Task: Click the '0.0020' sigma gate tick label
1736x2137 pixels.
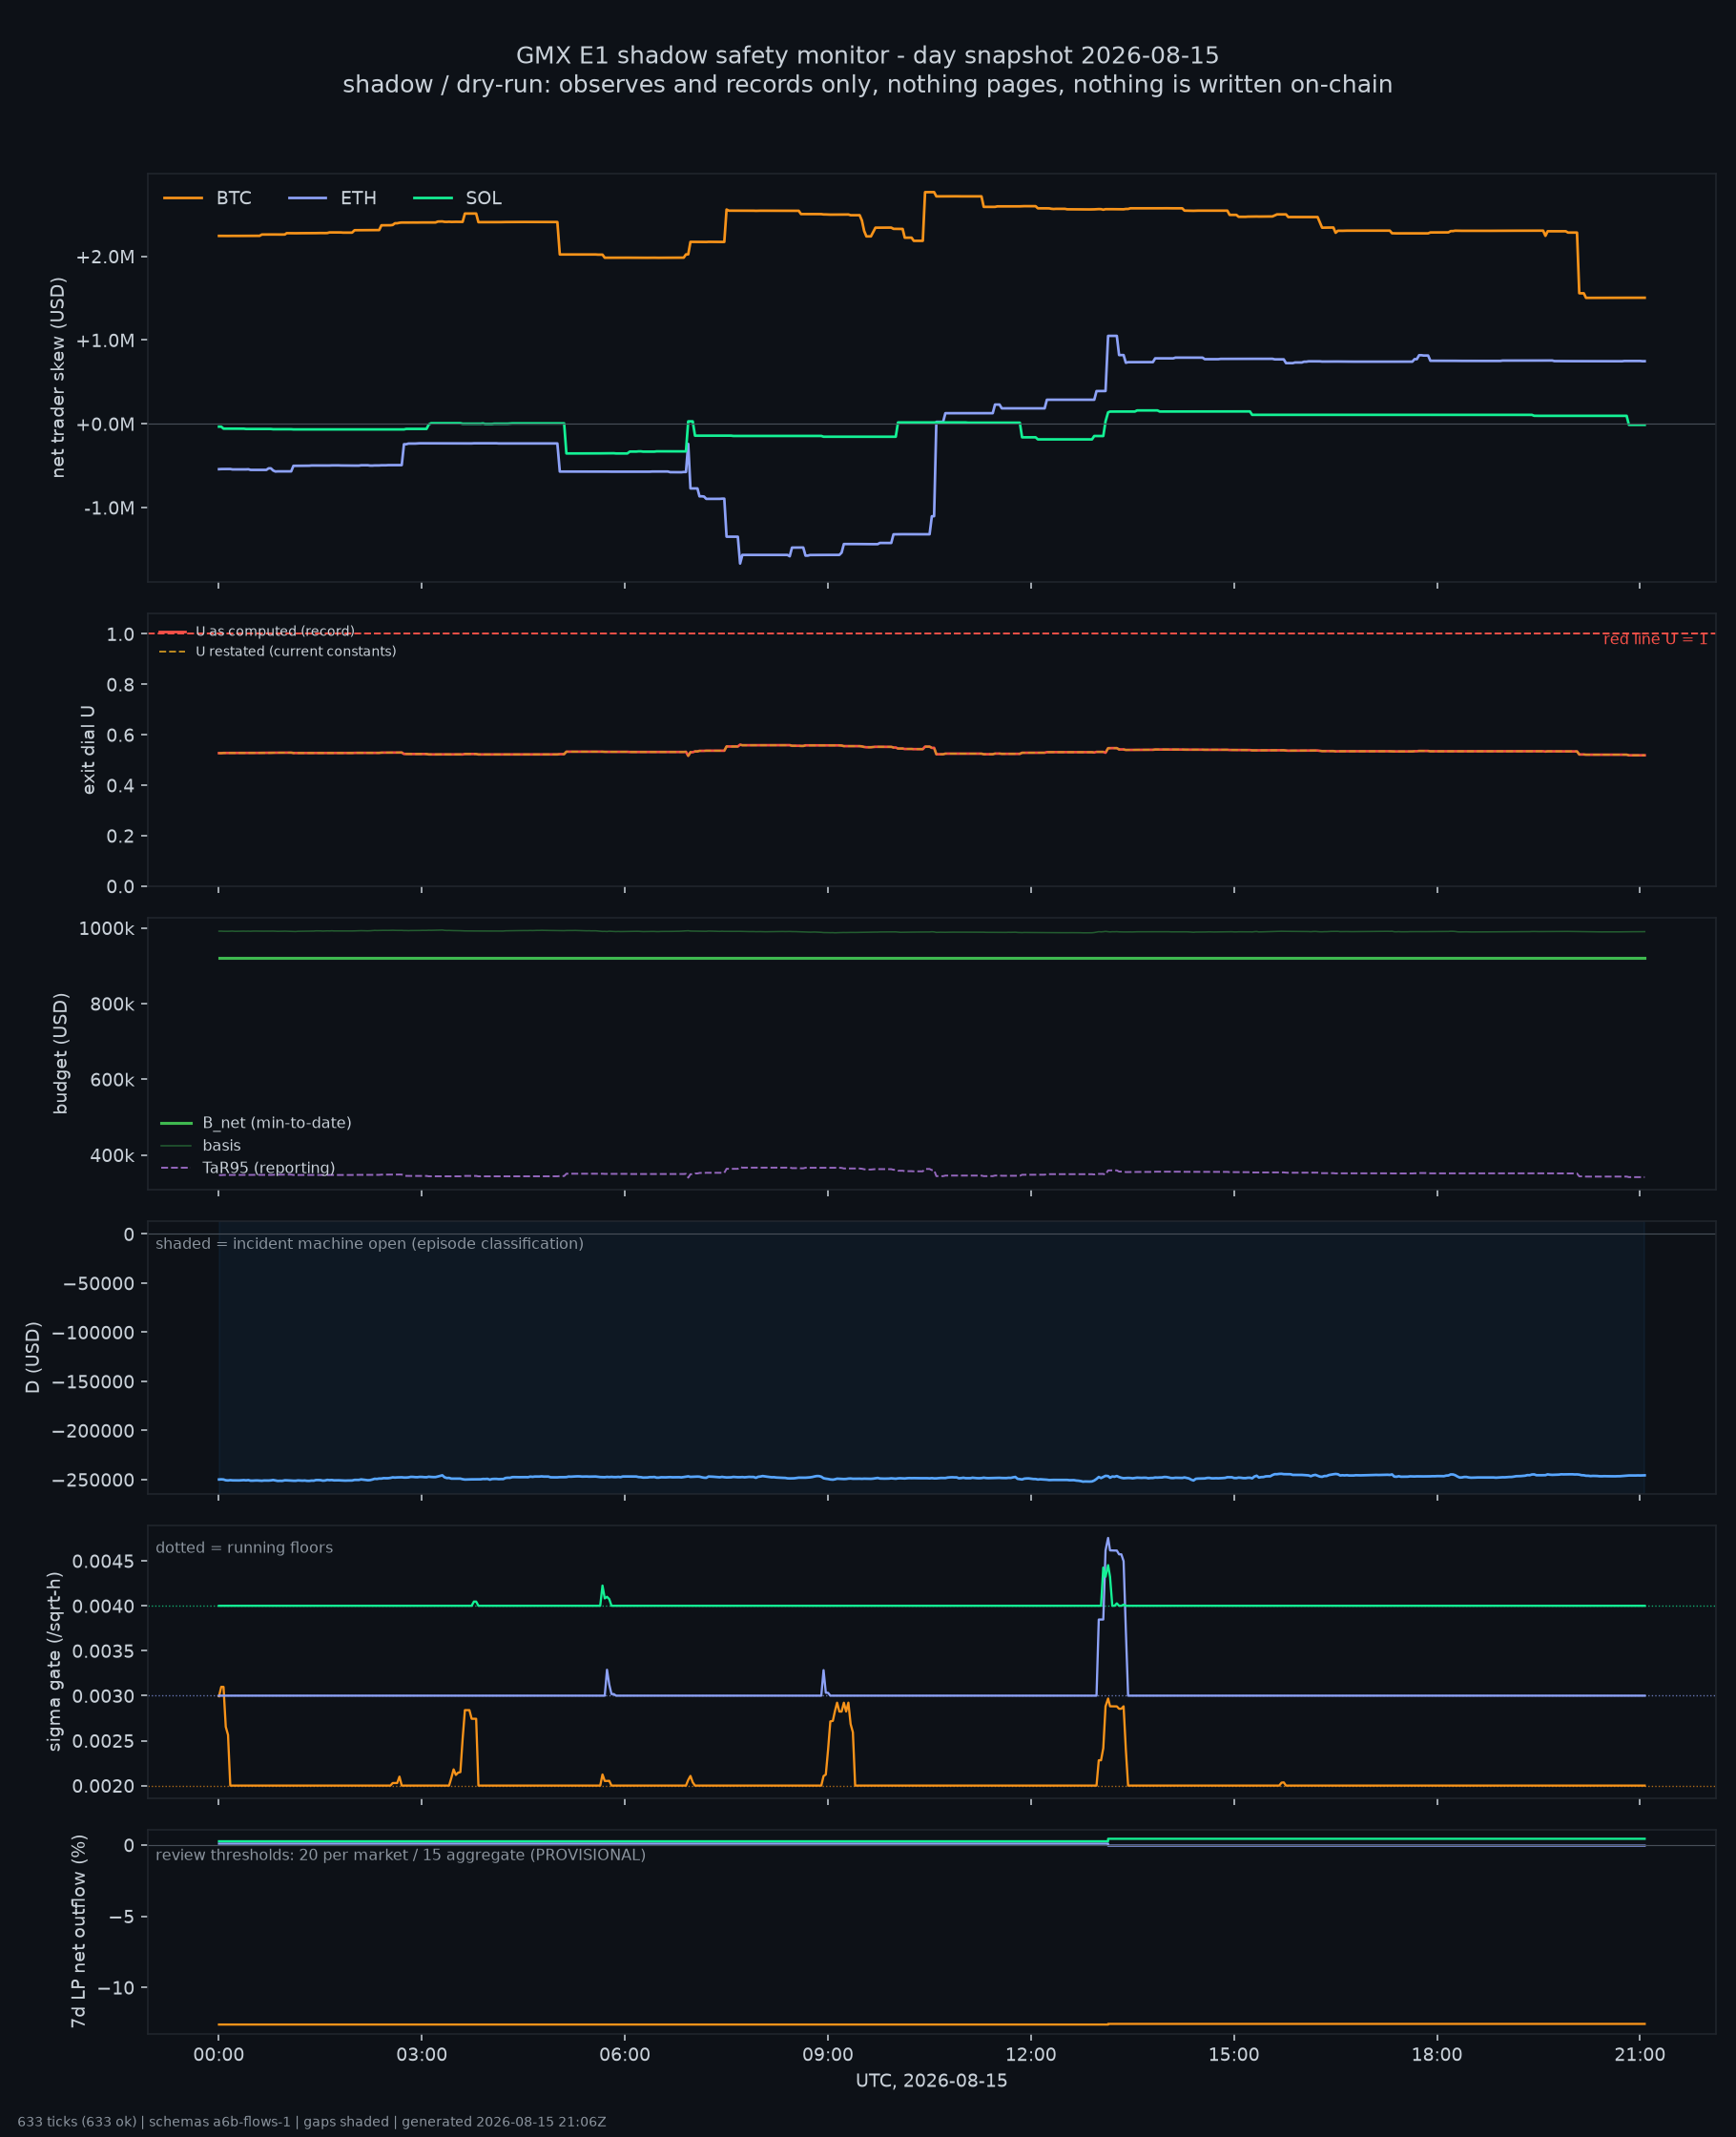Action: pos(103,1786)
